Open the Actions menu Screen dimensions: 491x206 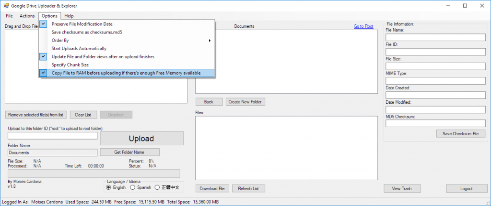[x=27, y=16]
